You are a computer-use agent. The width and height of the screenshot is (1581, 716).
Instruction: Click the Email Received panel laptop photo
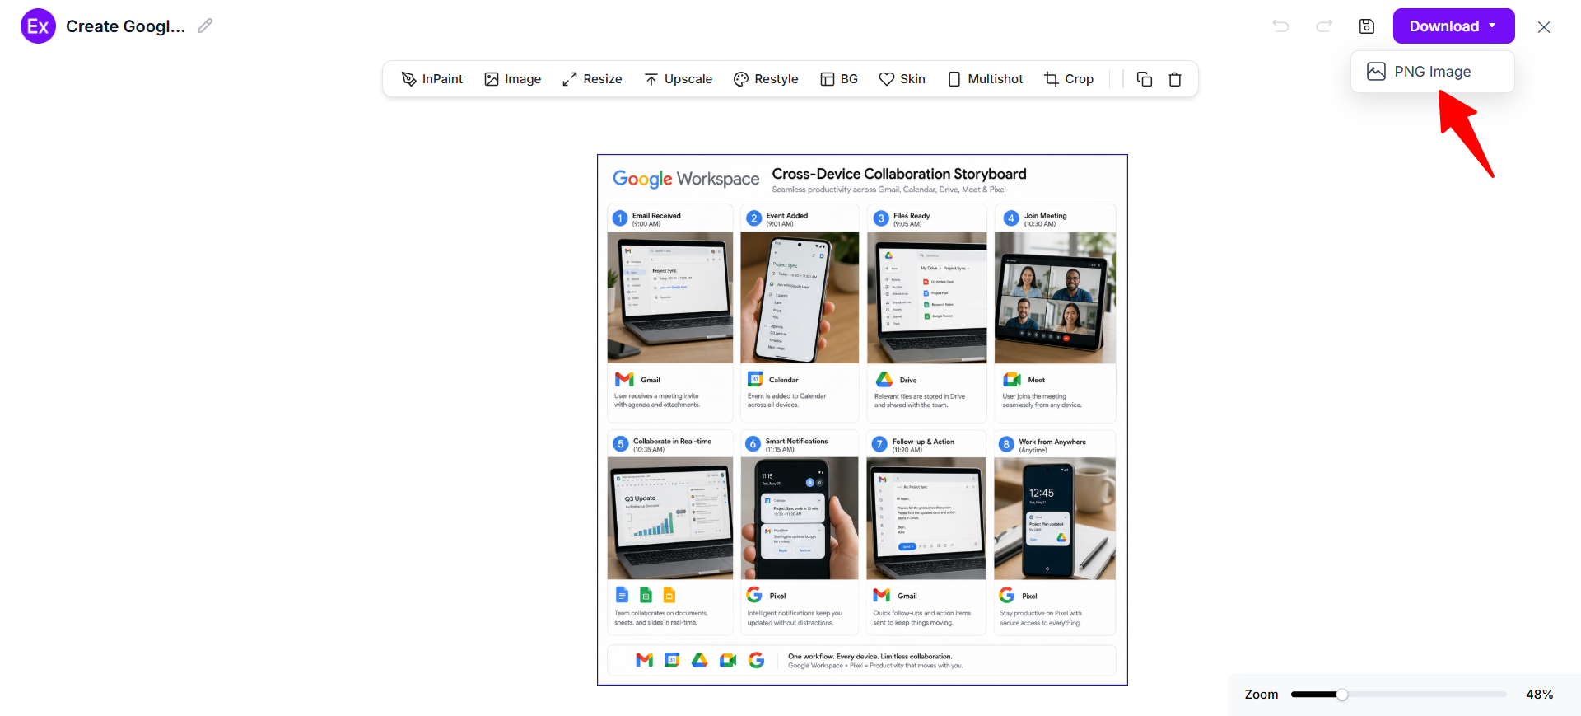670,297
